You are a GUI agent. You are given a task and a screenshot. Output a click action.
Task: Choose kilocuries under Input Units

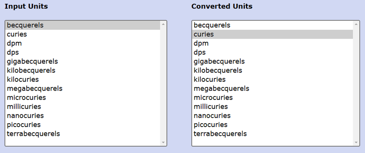pos(23,80)
